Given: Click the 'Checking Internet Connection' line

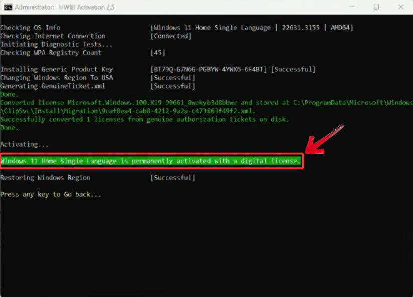Looking at the screenshot, I should point(53,36).
